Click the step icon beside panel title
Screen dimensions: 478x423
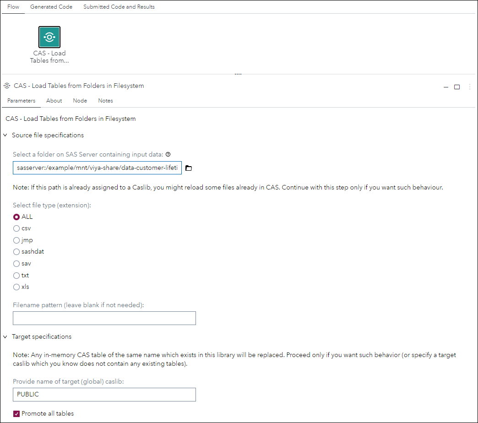[x=7, y=86]
